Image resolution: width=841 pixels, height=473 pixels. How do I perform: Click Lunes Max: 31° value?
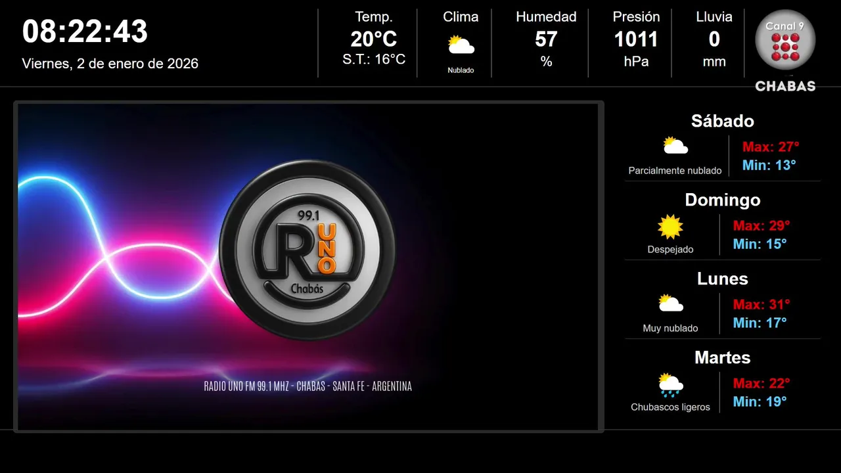[x=761, y=305]
